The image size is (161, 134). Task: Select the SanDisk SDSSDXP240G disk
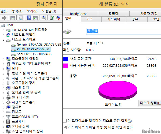coord(34,54)
